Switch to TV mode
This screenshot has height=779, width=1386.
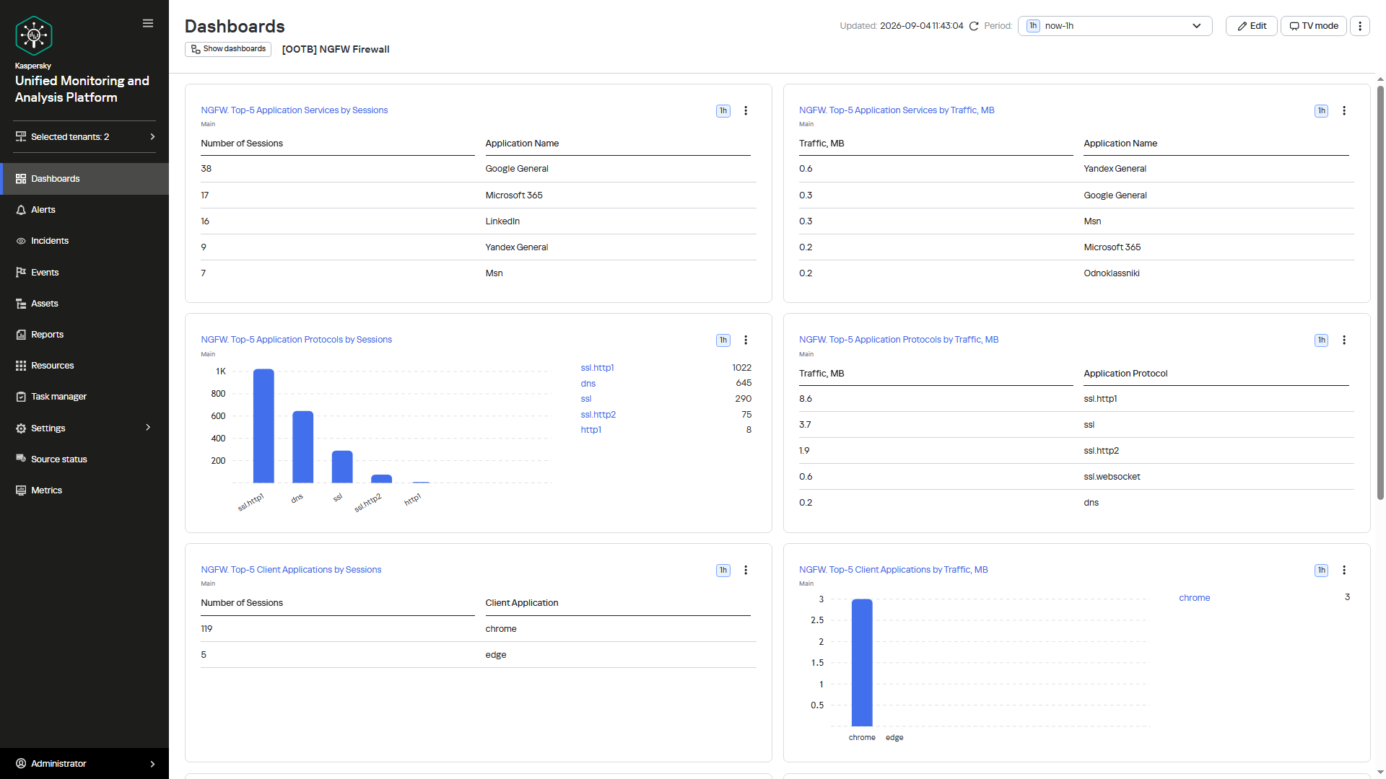coord(1314,26)
